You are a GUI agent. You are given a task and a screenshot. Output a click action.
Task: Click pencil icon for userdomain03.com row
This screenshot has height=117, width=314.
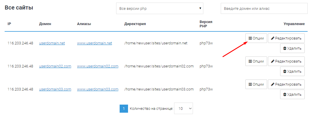point(273,84)
